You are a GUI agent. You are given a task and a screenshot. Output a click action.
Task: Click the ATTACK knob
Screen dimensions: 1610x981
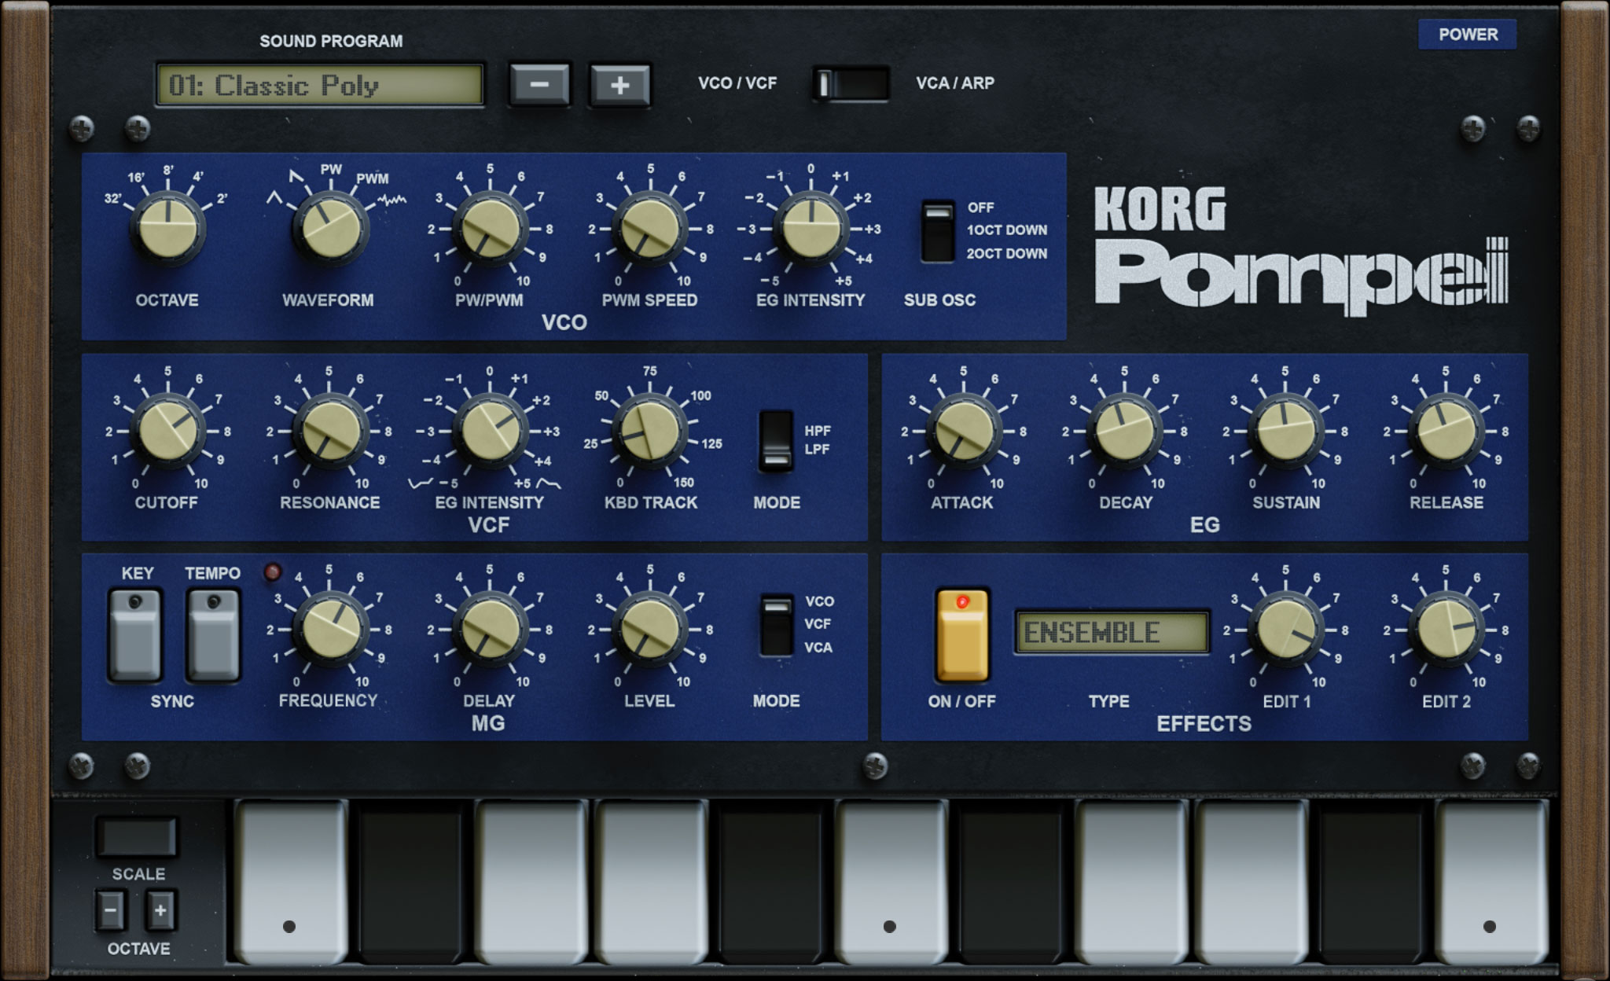(x=965, y=431)
